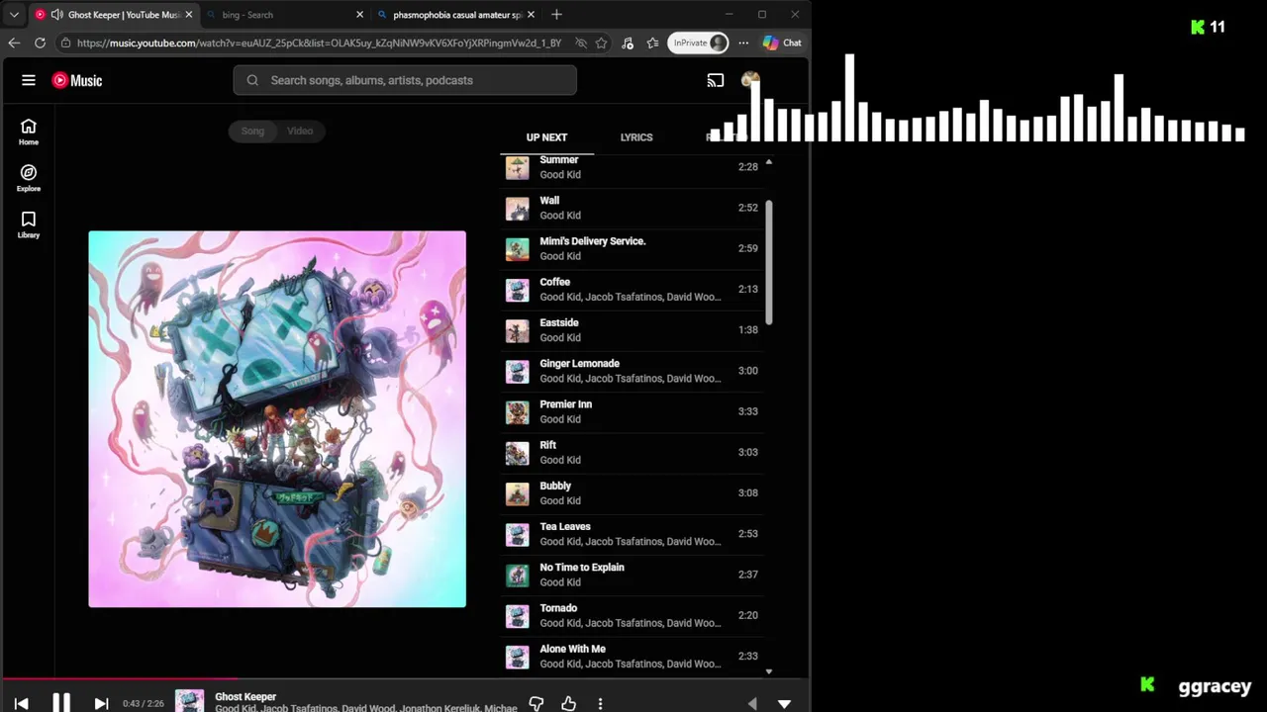Play "Coffee" from the queue
The height and width of the screenshot is (712, 1267).
point(633,289)
